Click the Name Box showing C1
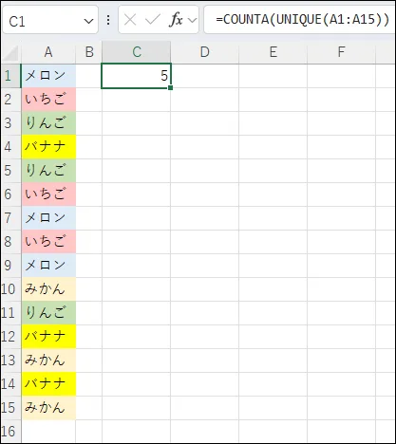The width and height of the screenshot is (396, 444). [50, 20]
